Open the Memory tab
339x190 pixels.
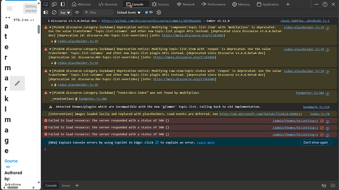pyautogui.click(x=241, y=4)
